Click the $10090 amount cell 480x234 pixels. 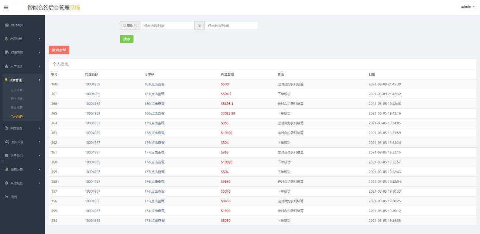coord(227,162)
